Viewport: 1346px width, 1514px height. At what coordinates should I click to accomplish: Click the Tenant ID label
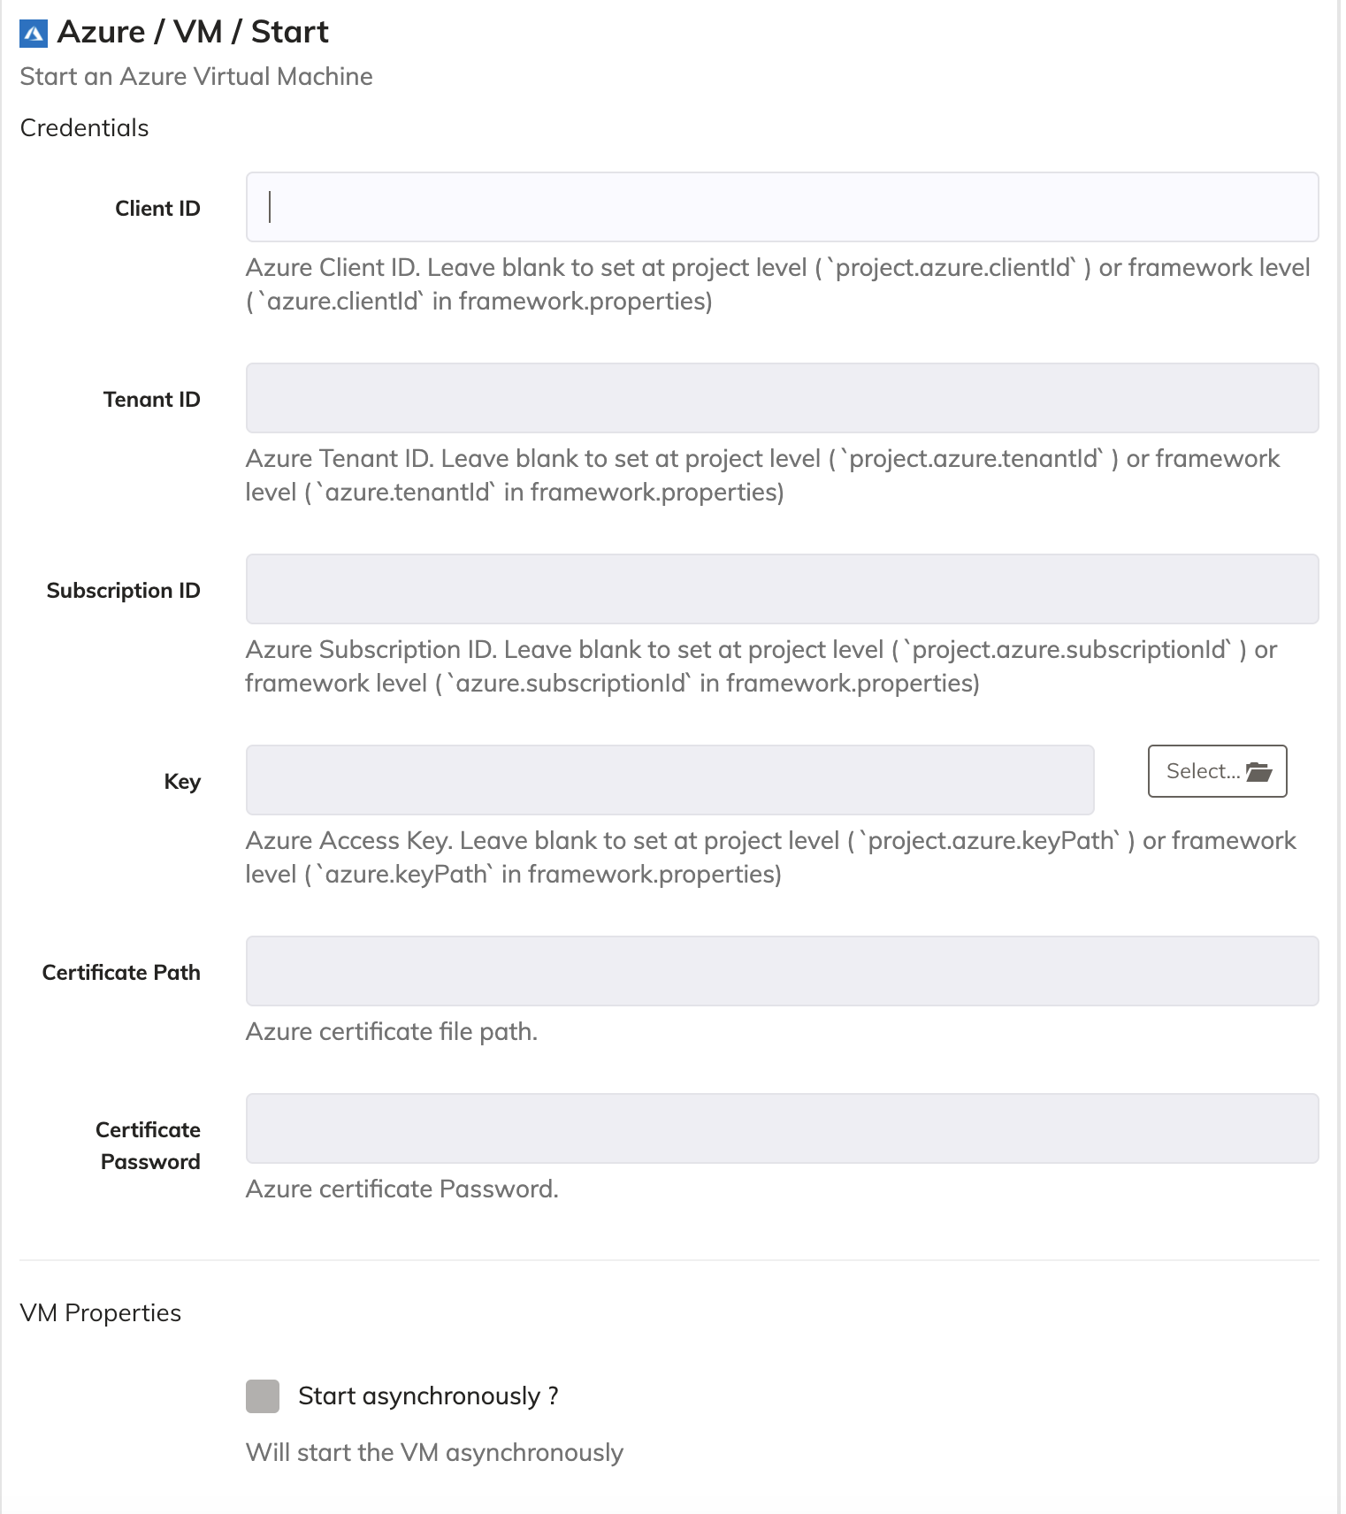pos(151,399)
